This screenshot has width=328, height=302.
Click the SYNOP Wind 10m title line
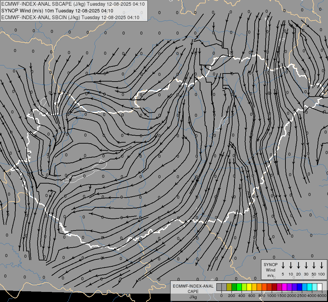point(57,11)
